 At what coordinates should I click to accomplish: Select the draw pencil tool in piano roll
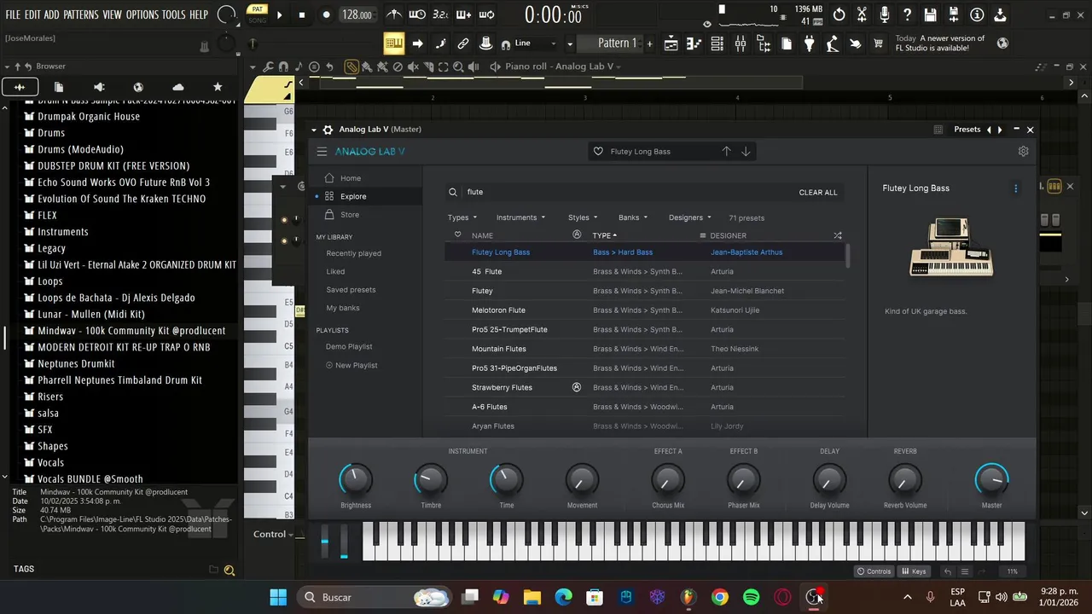(x=351, y=67)
